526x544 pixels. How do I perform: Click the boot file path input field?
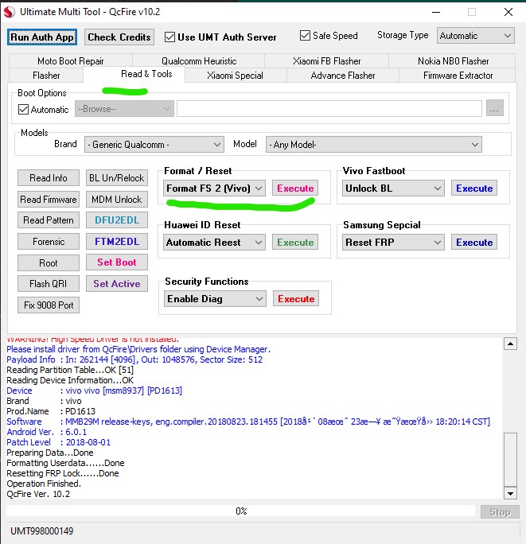tap(329, 109)
